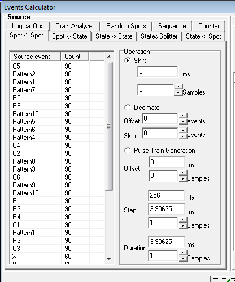Image resolution: width=235 pixels, height=282 pixels.
Task: Select the X source event row
Action: (x=57, y=257)
